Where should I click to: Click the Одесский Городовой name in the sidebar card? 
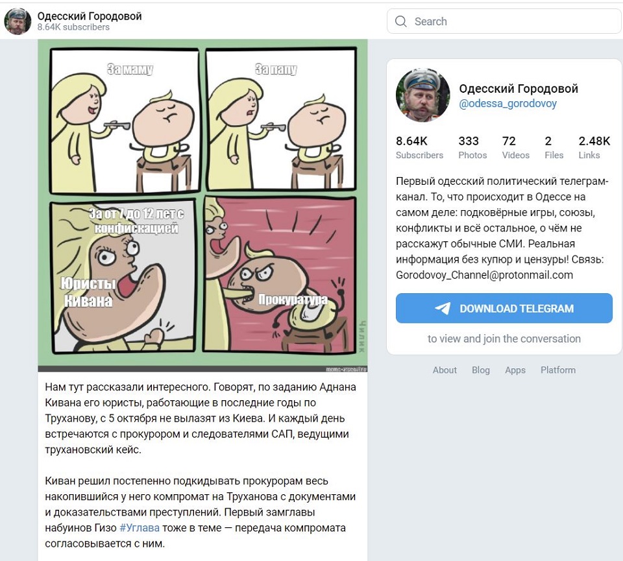(518, 89)
